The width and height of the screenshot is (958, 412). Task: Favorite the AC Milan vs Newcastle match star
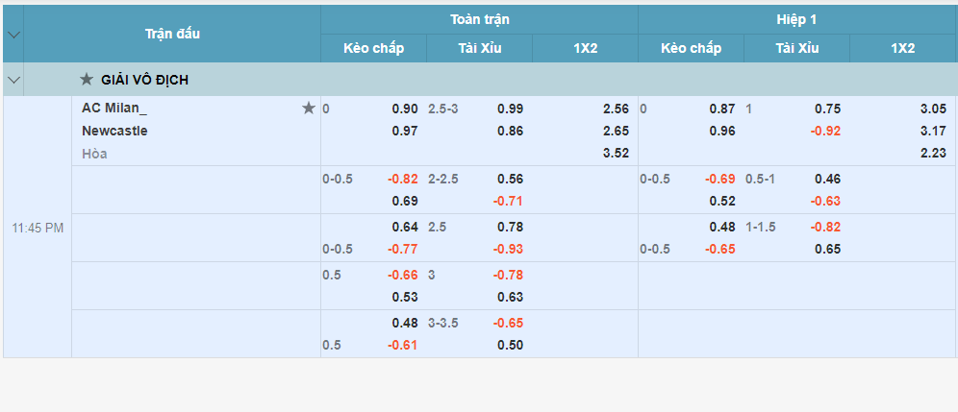(309, 109)
